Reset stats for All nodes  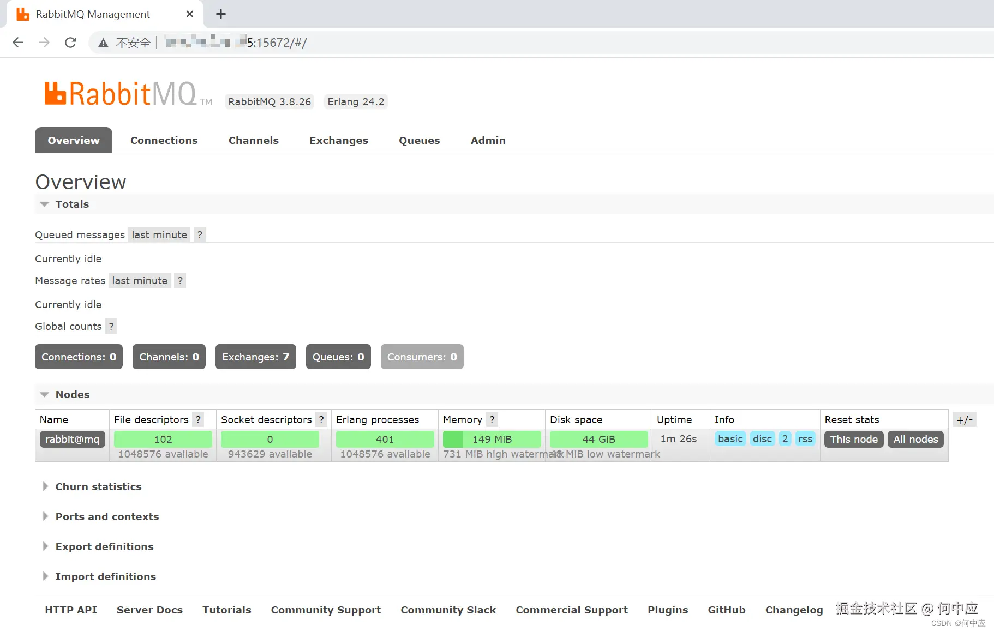[916, 440]
